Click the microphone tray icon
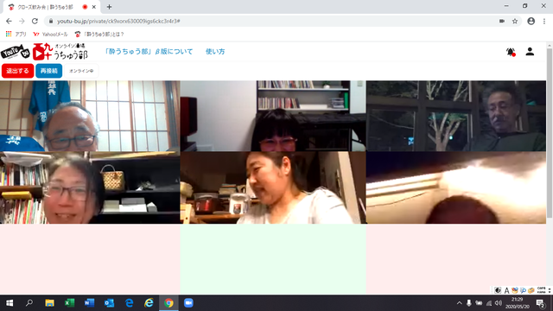 click(x=468, y=303)
